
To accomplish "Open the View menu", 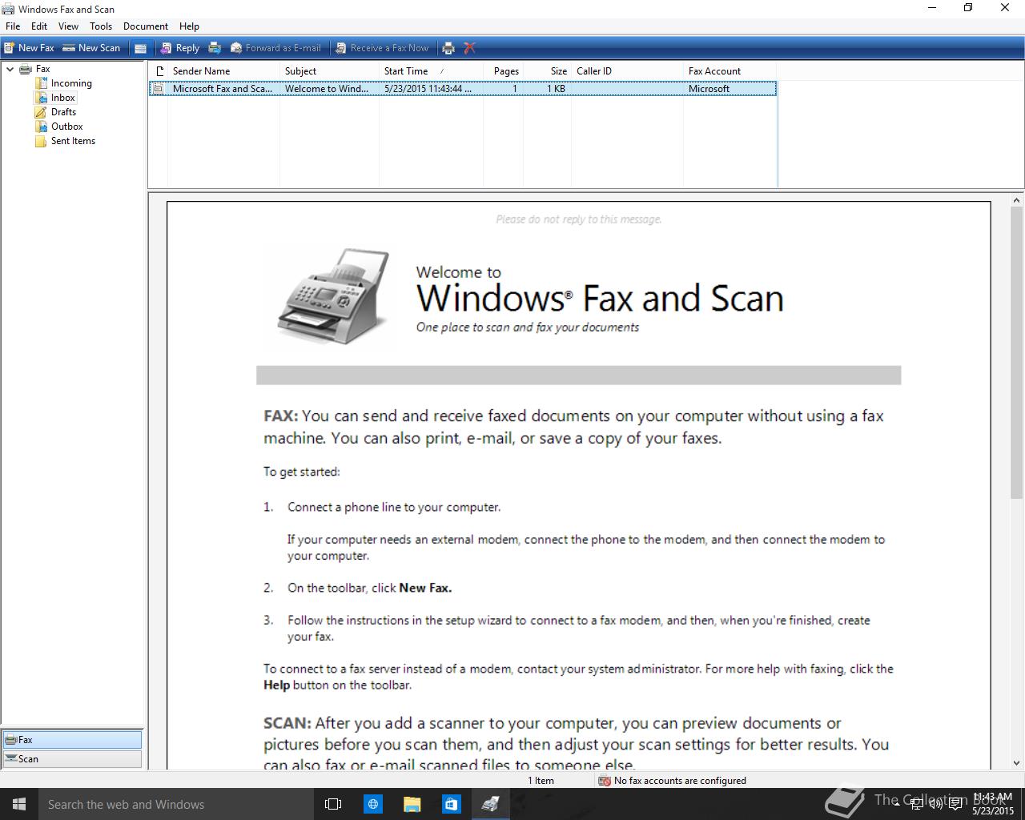I will click(68, 26).
